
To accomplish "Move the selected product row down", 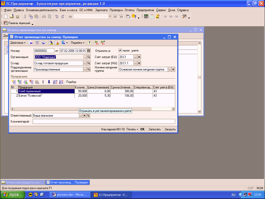I will [49, 82].
